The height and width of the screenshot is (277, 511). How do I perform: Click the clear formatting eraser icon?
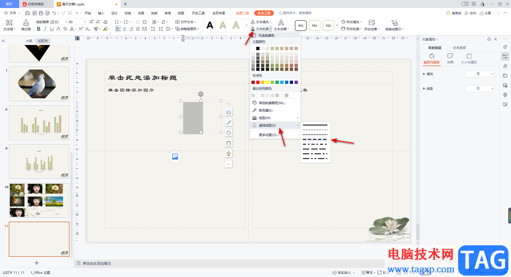point(105,22)
